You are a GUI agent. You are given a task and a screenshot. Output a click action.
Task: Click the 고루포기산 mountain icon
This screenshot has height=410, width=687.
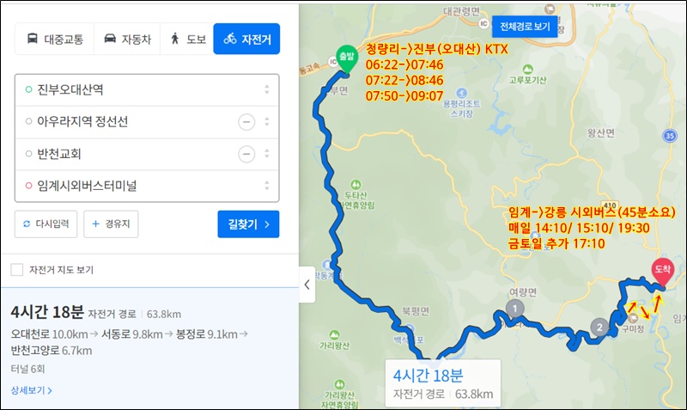click(x=527, y=70)
